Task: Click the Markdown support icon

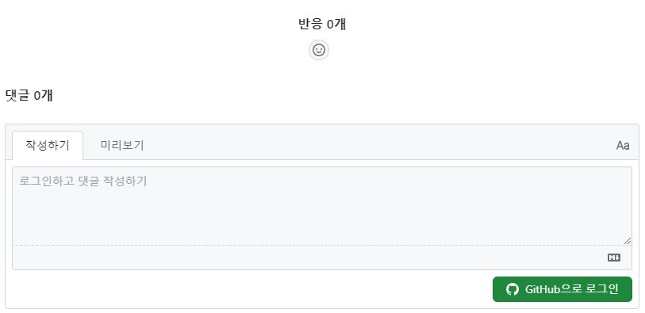Action: tap(614, 258)
